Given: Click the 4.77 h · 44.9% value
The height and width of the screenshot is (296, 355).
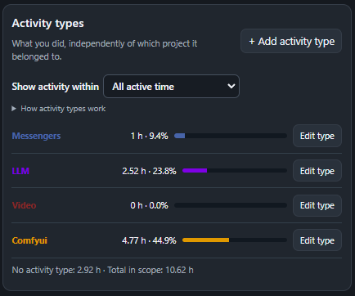Looking at the screenshot, I should point(149,240).
